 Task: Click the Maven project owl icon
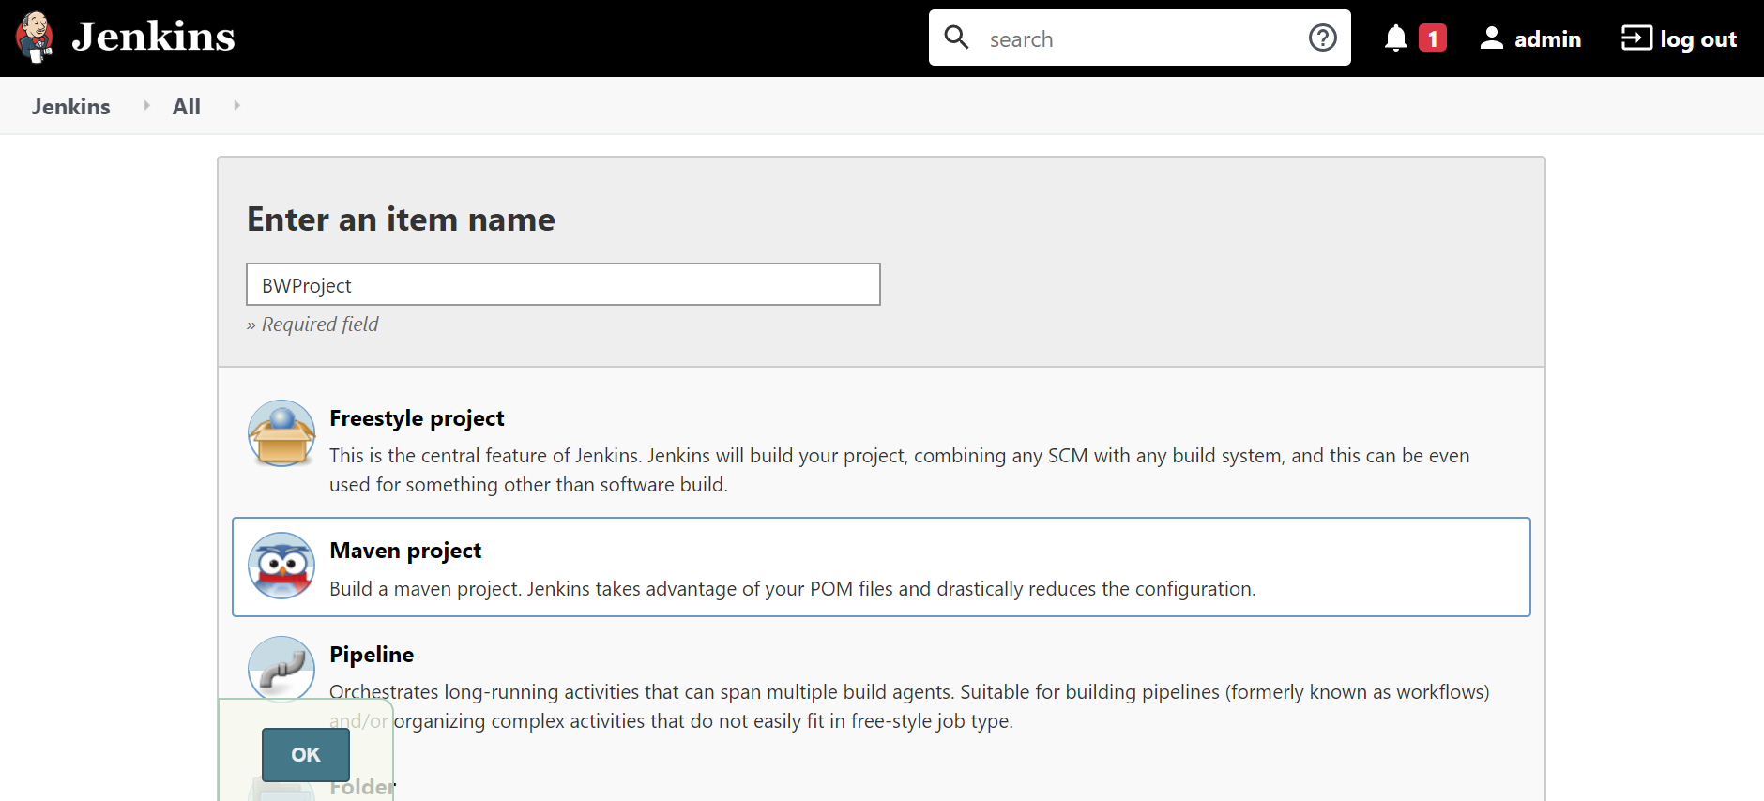coord(281,566)
